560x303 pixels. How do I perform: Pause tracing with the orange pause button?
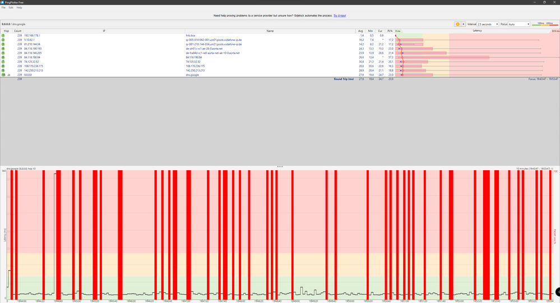click(x=457, y=24)
